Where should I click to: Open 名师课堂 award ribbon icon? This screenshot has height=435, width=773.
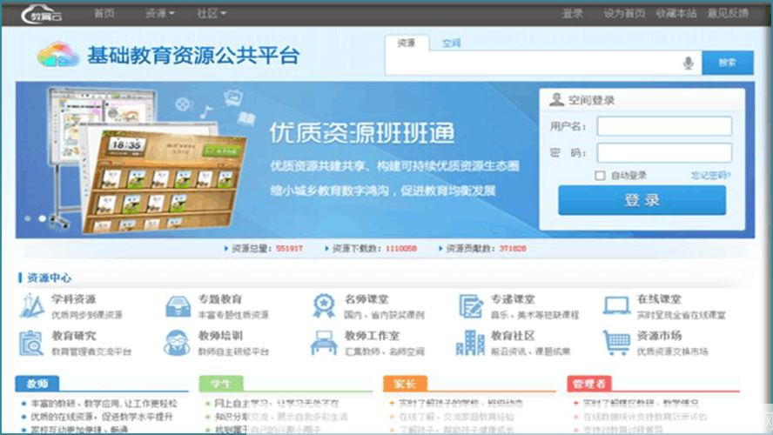(324, 306)
